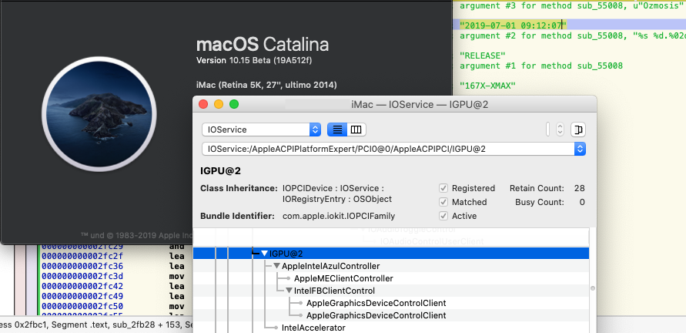Click address 000000000002fc3d in disassembly

82,277
